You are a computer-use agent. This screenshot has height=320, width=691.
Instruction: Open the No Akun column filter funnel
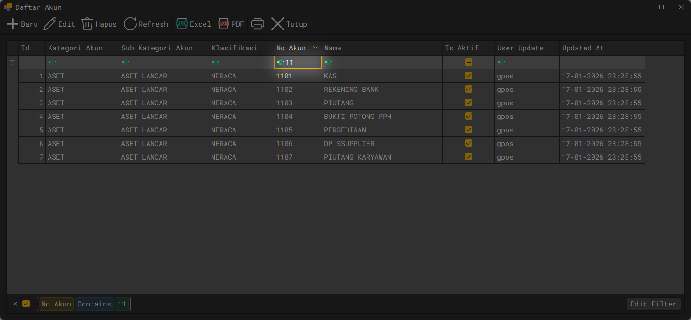pos(315,48)
